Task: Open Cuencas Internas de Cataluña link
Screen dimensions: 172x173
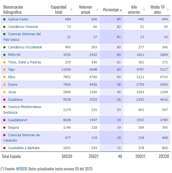Action: coord(22,138)
